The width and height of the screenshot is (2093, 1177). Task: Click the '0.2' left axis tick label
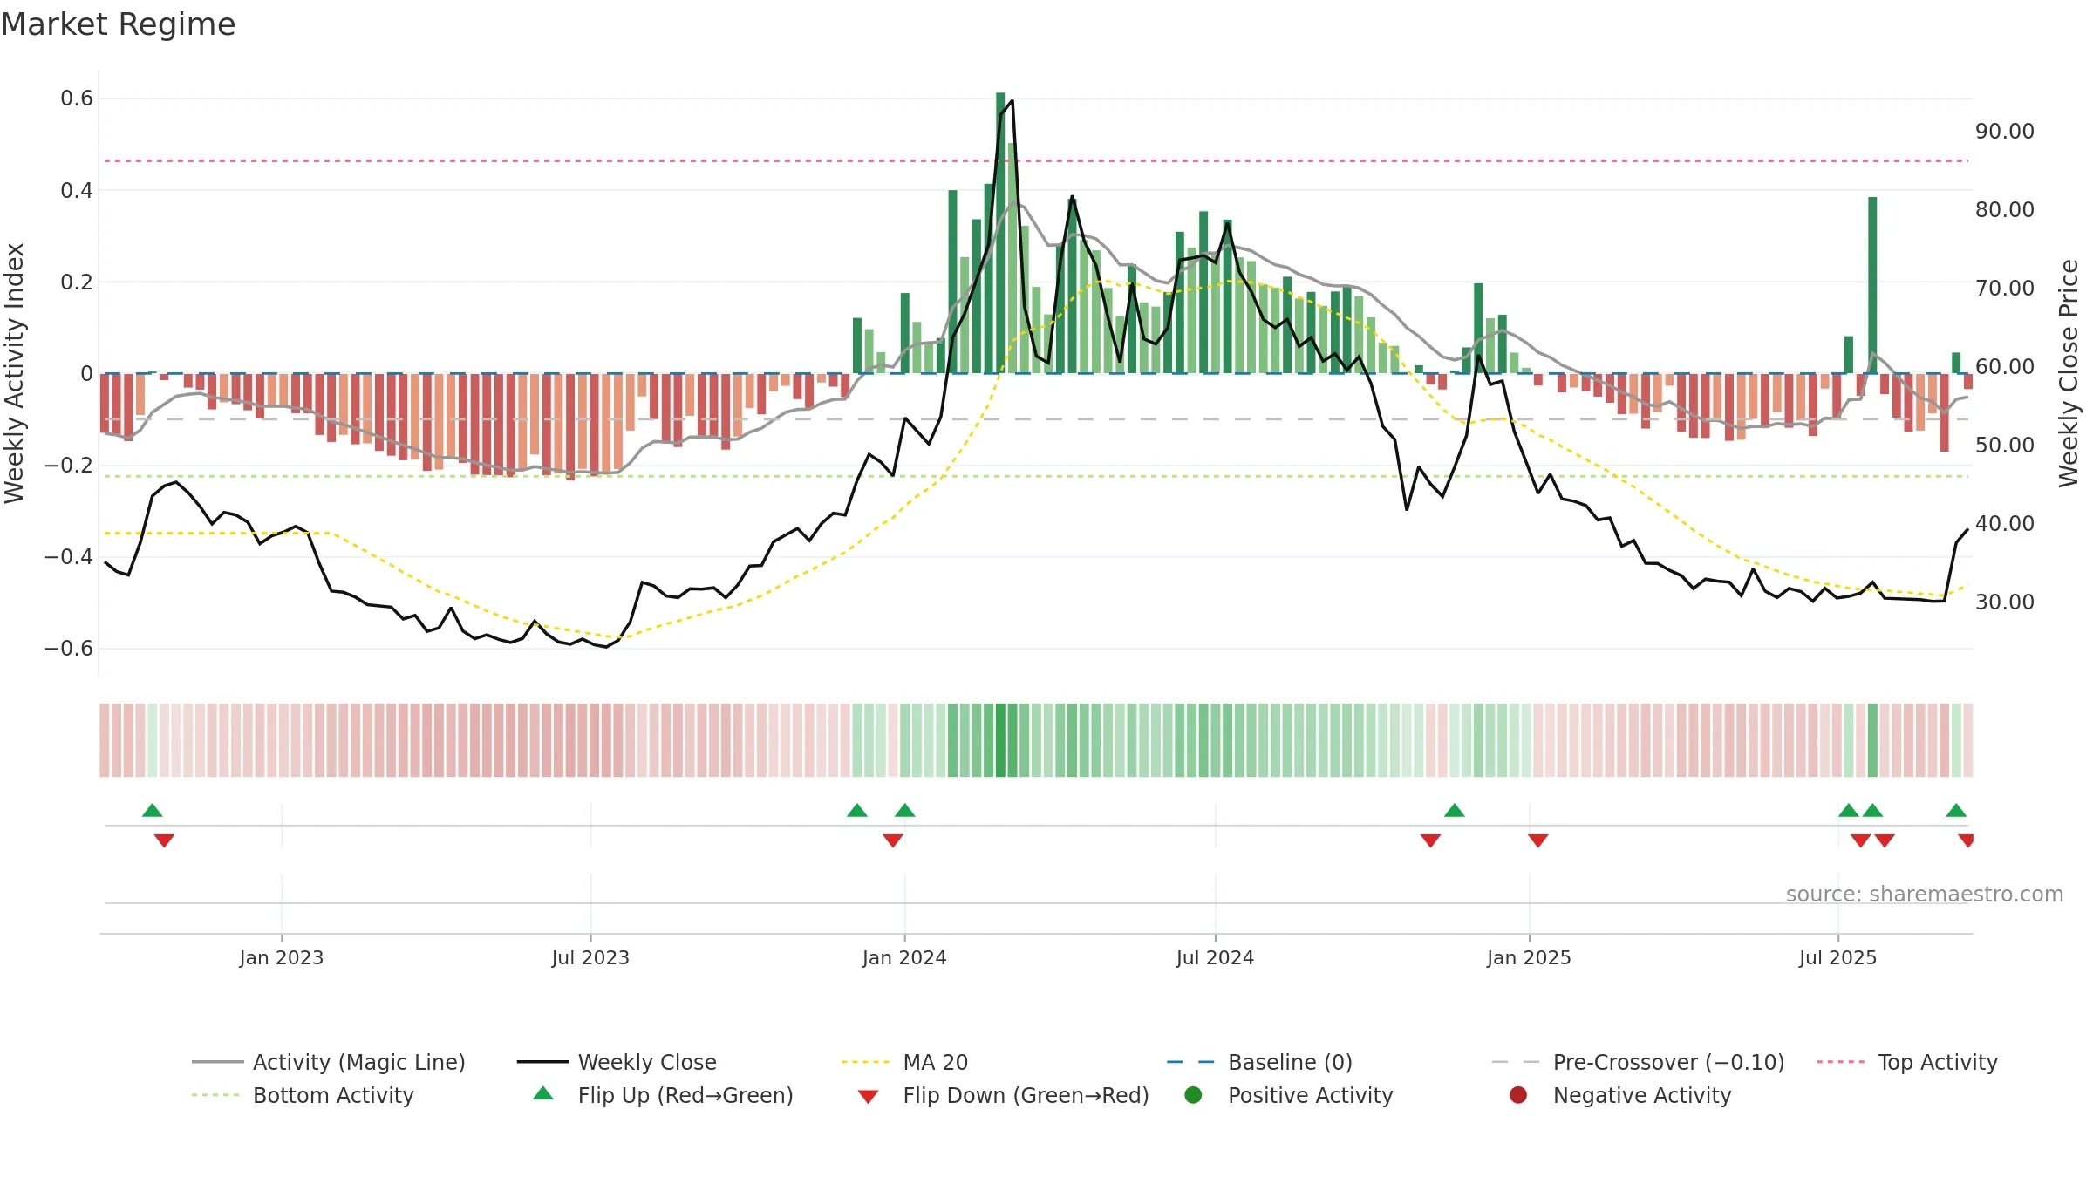coord(77,282)
